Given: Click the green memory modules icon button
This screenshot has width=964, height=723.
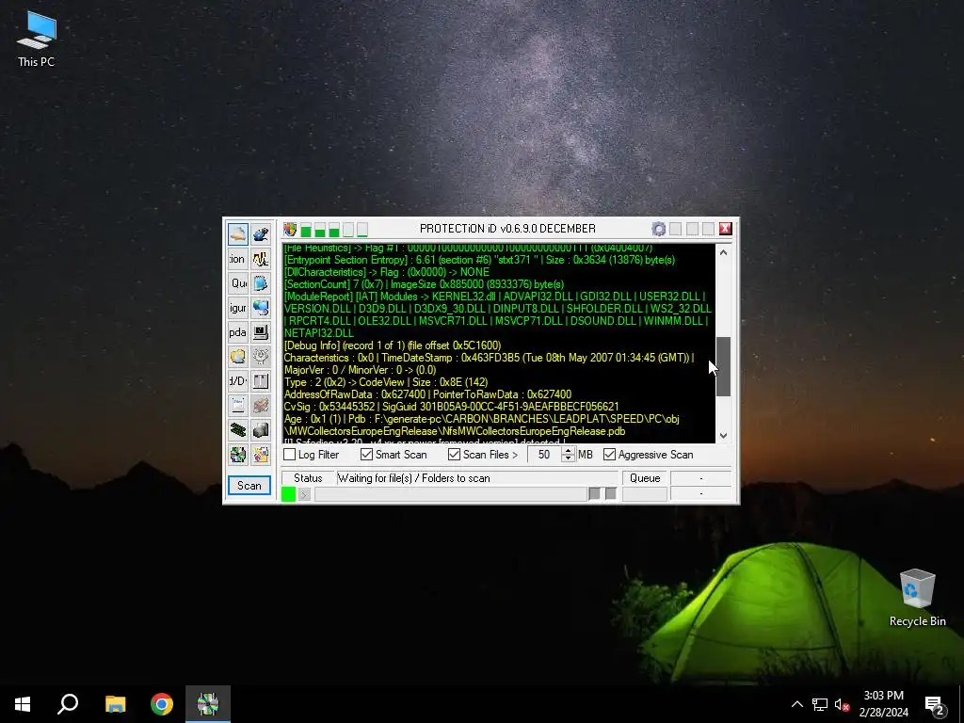Looking at the screenshot, I should pos(238,429).
